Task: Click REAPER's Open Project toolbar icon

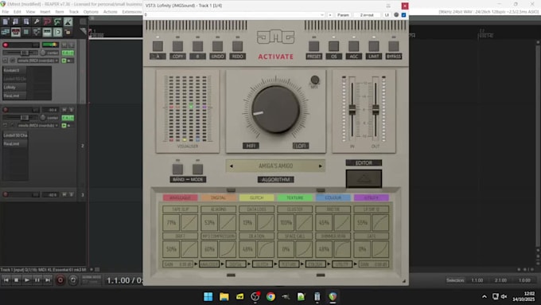Action: (16, 22)
